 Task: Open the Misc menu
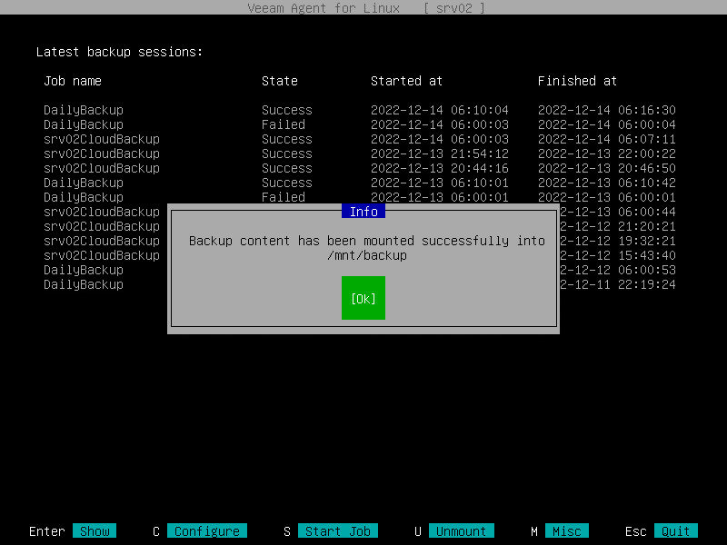(x=565, y=531)
